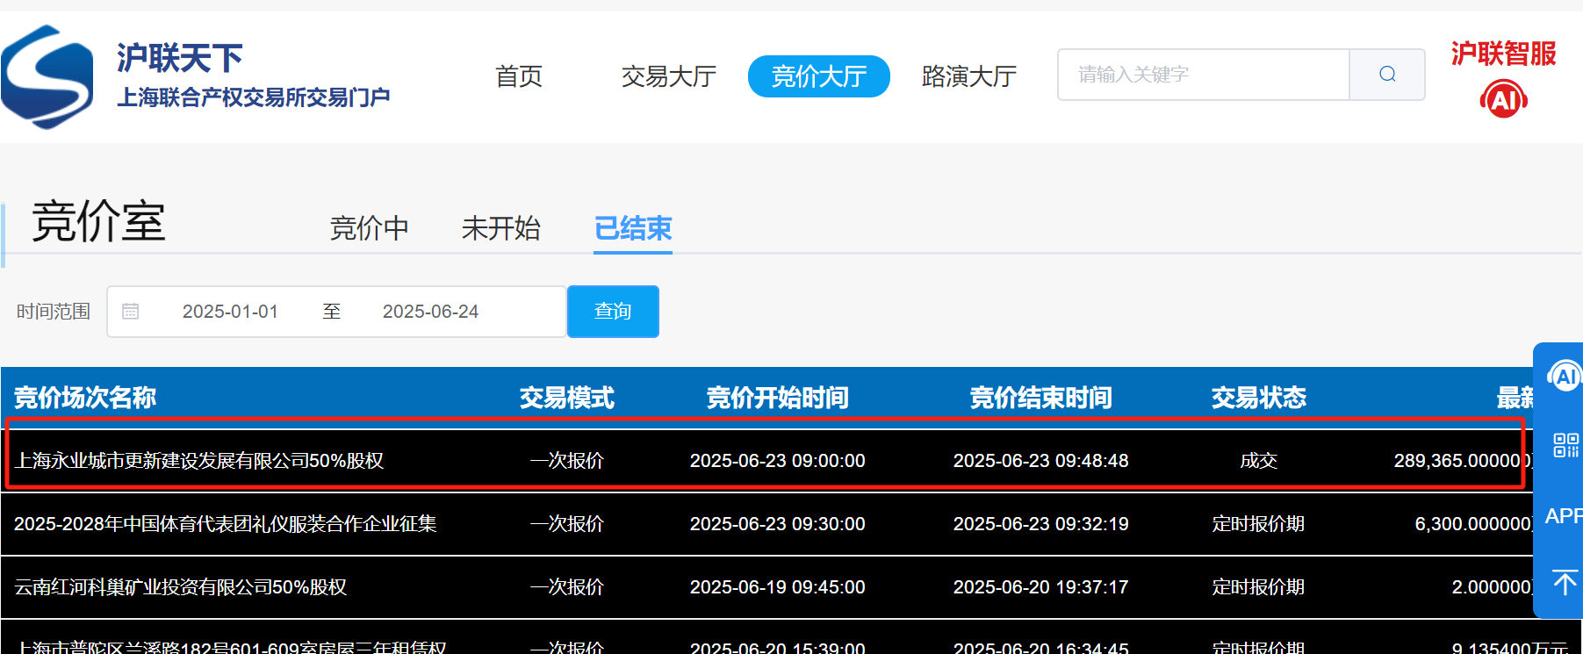Image resolution: width=1583 pixels, height=654 pixels.
Task: Click the back-to-top arrow icon
Action: (1564, 582)
